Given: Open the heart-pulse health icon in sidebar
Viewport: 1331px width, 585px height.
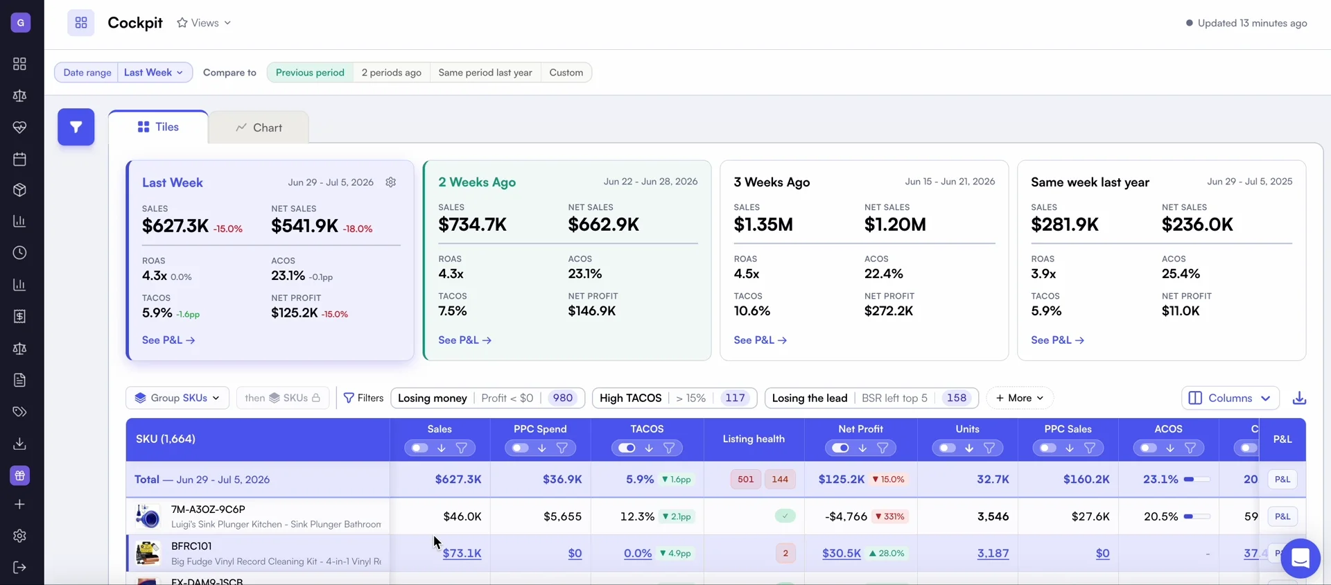Looking at the screenshot, I should click(x=19, y=128).
